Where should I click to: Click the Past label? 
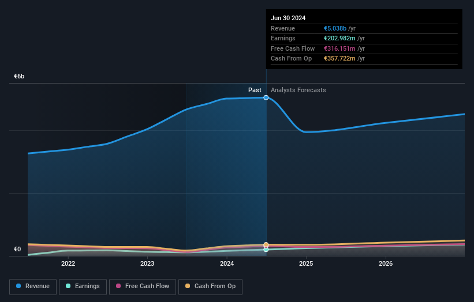coord(255,90)
